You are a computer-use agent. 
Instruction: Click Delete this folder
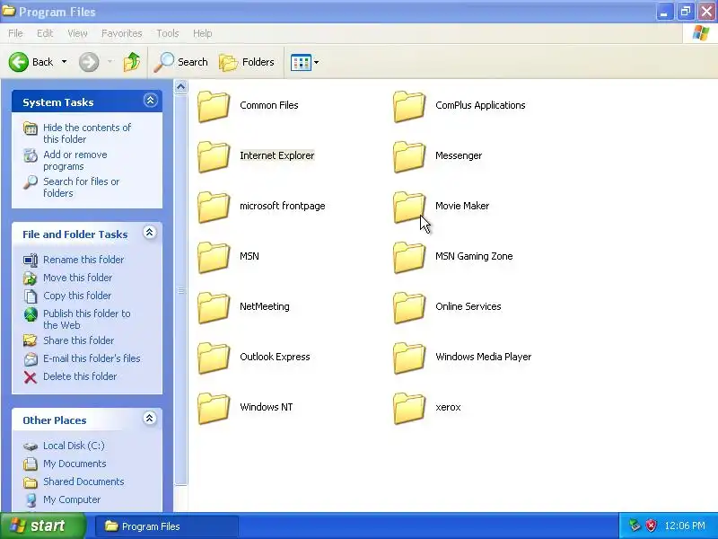pyautogui.click(x=80, y=376)
